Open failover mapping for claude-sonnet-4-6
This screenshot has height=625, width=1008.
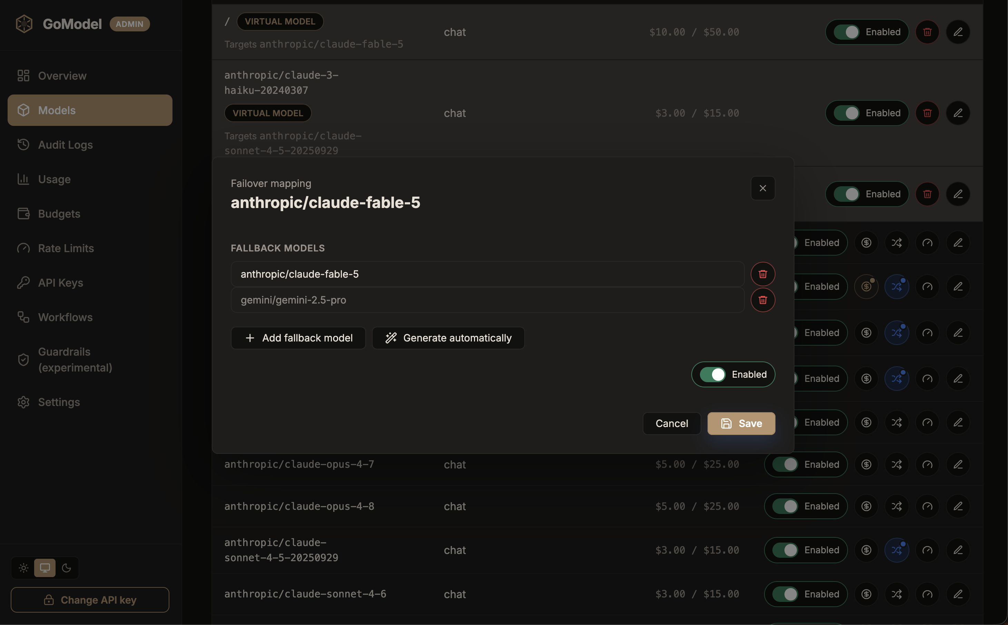[897, 594]
